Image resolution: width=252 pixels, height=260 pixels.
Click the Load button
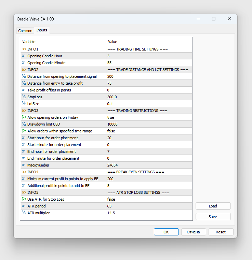pos(213,206)
